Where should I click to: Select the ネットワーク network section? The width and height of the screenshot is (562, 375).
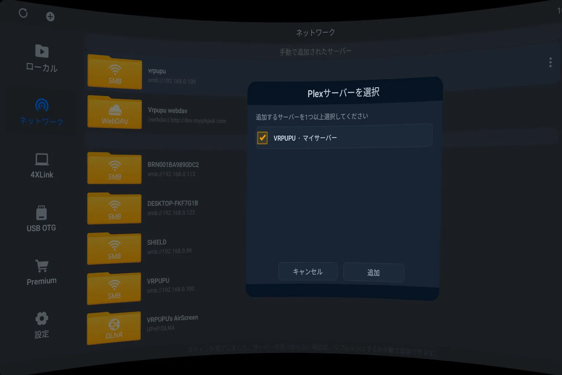click(x=42, y=112)
